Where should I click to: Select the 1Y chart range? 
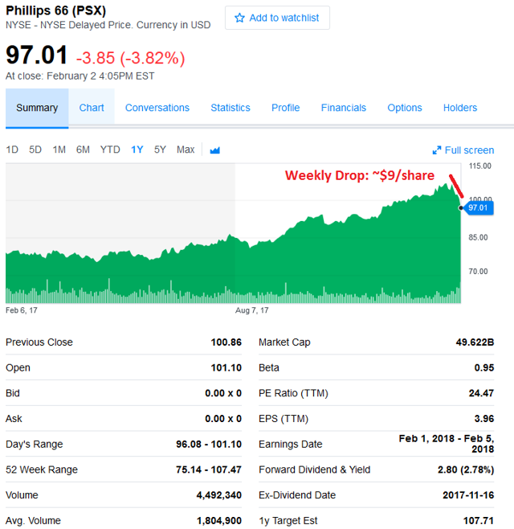[137, 150]
